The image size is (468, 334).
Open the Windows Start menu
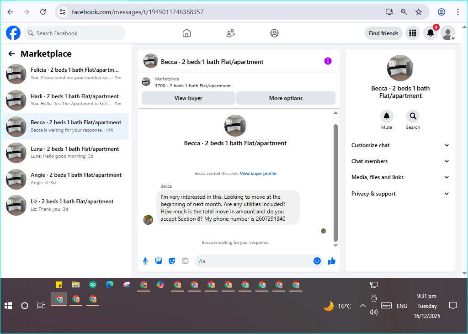(x=8, y=306)
